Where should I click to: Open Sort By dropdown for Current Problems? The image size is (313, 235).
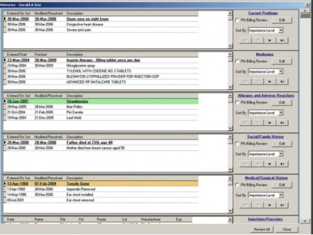coord(281,30)
